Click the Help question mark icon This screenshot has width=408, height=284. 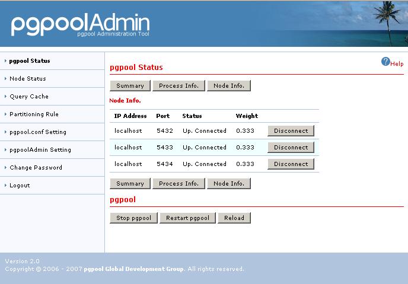coord(385,62)
